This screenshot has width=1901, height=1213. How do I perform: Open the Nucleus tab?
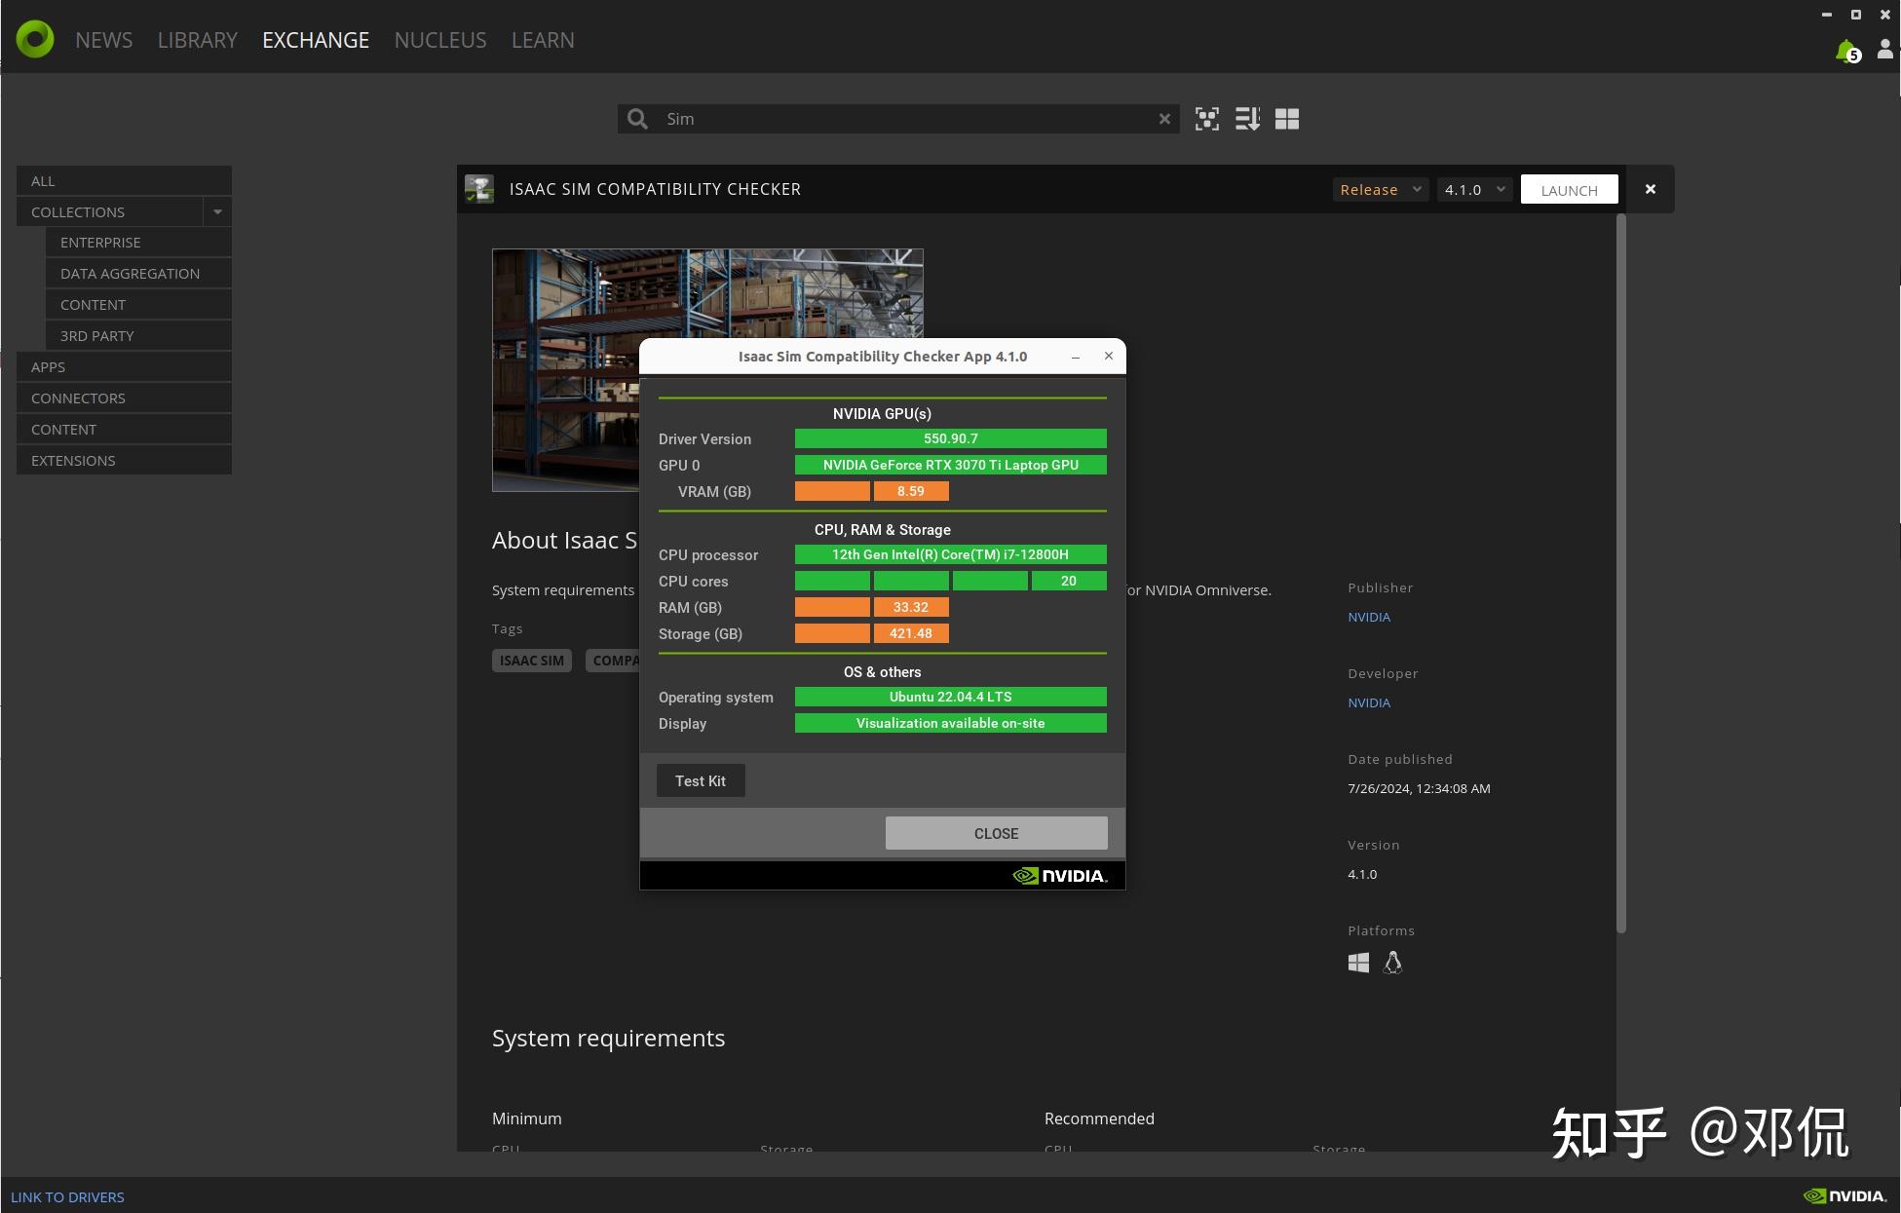click(439, 40)
